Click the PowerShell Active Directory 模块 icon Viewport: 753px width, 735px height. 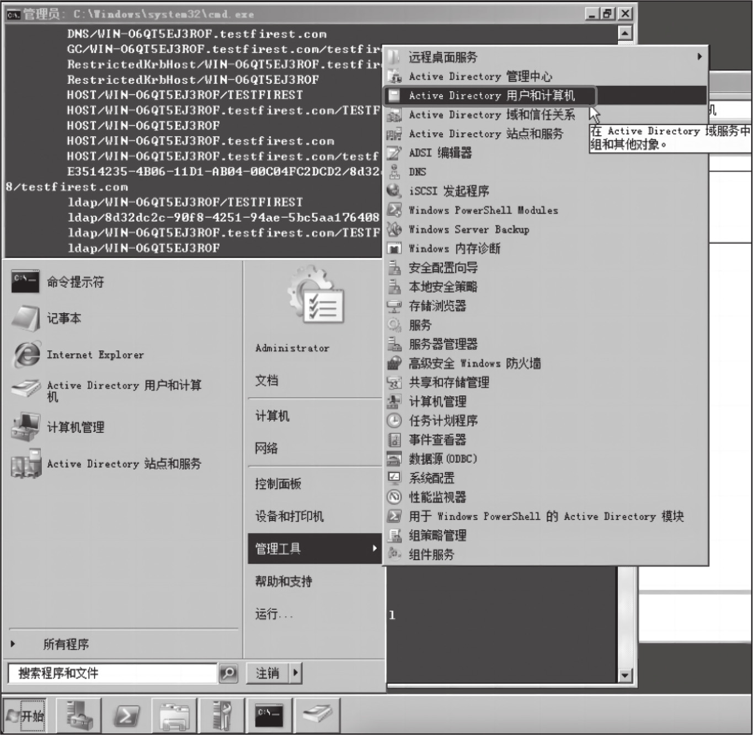[x=394, y=516]
